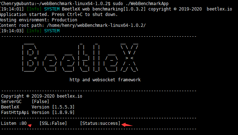Click the first green '[Info]' tag
This screenshot has height=135, width=238.
[34, 9]
